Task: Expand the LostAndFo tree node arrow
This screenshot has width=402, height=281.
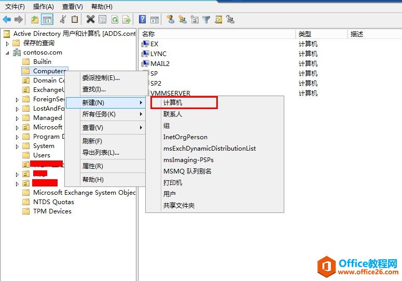Action: click(17, 109)
